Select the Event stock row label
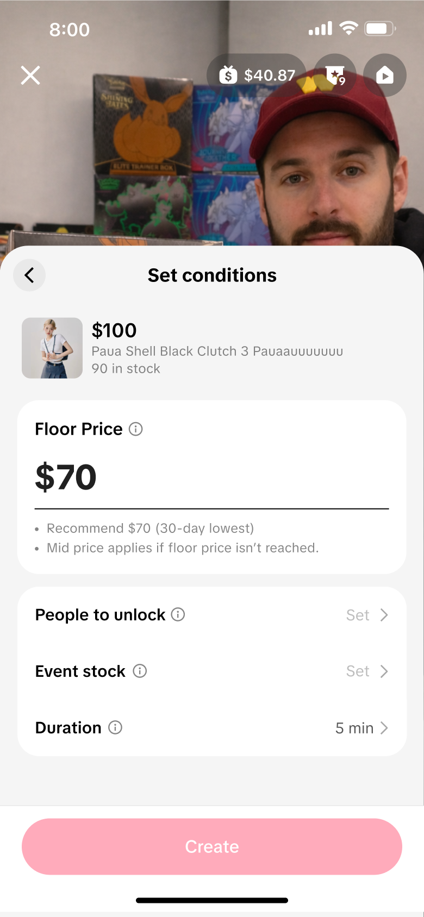424x917 pixels. pyautogui.click(x=80, y=671)
